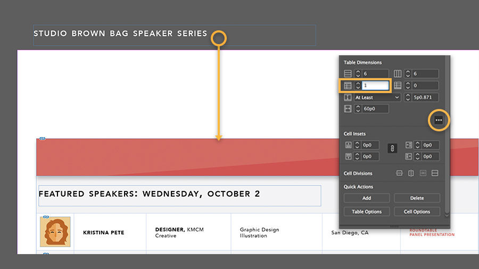The image size is (479, 269).
Task: Click the footer rows stepper arrows
Action: click(408, 86)
